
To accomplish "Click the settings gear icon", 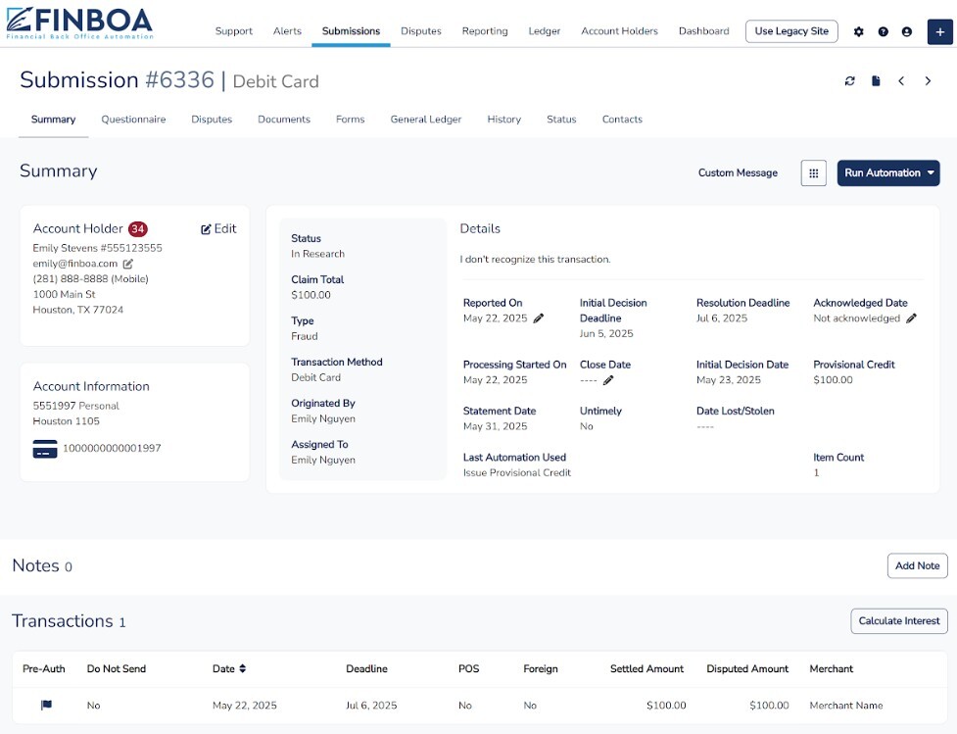I will pyautogui.click(x=859, y=31).
